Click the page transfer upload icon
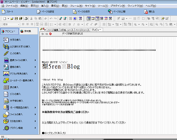Viewport: 177px width, 140px height. [61, 18]
